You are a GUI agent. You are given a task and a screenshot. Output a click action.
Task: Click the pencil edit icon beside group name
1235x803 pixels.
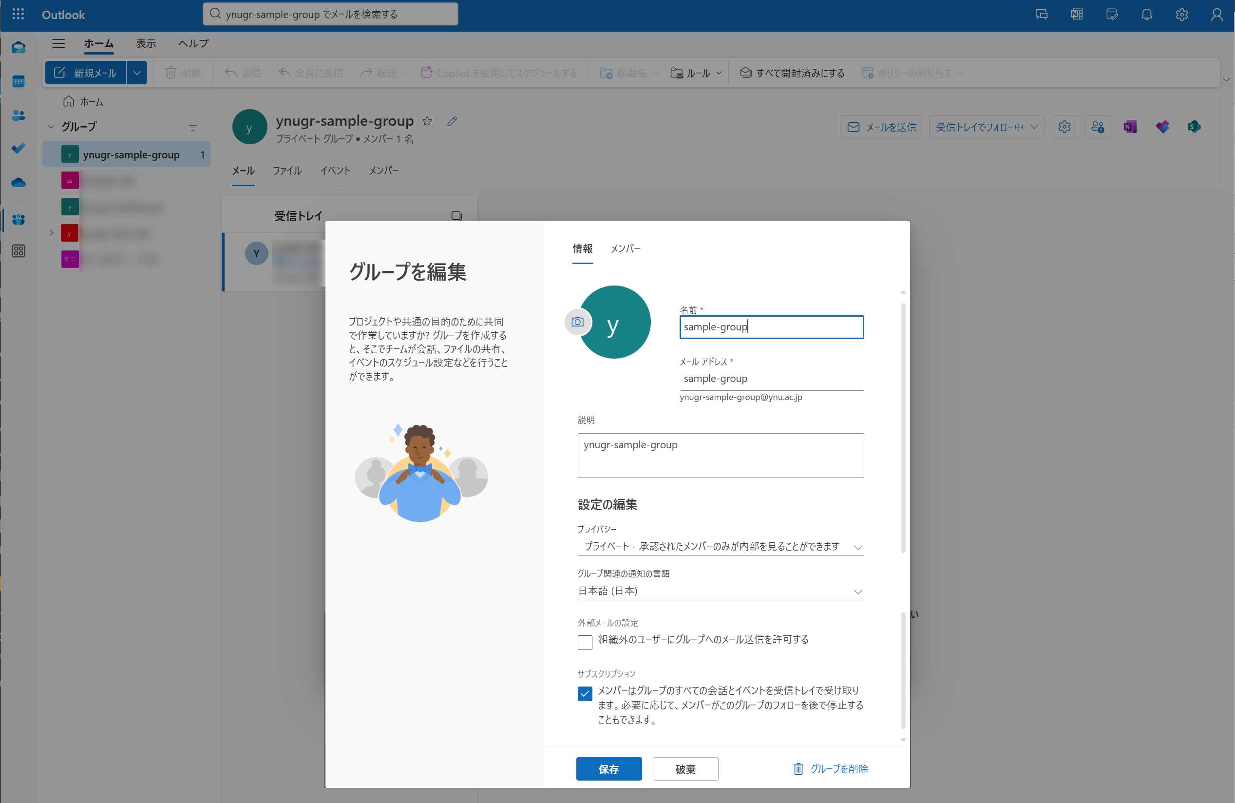pos(452,121)
